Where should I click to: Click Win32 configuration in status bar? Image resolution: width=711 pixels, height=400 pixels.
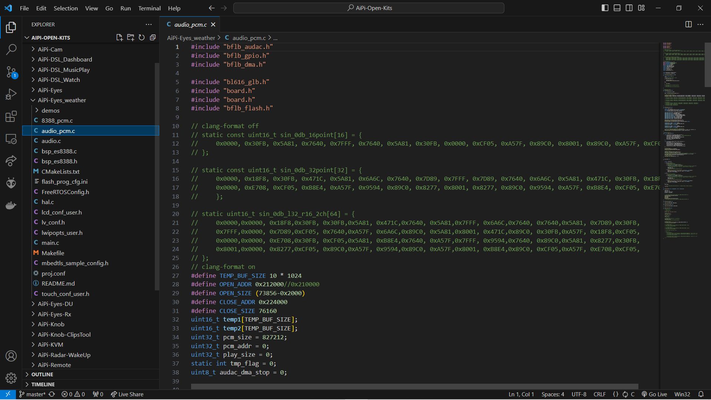tap(682, 394)
